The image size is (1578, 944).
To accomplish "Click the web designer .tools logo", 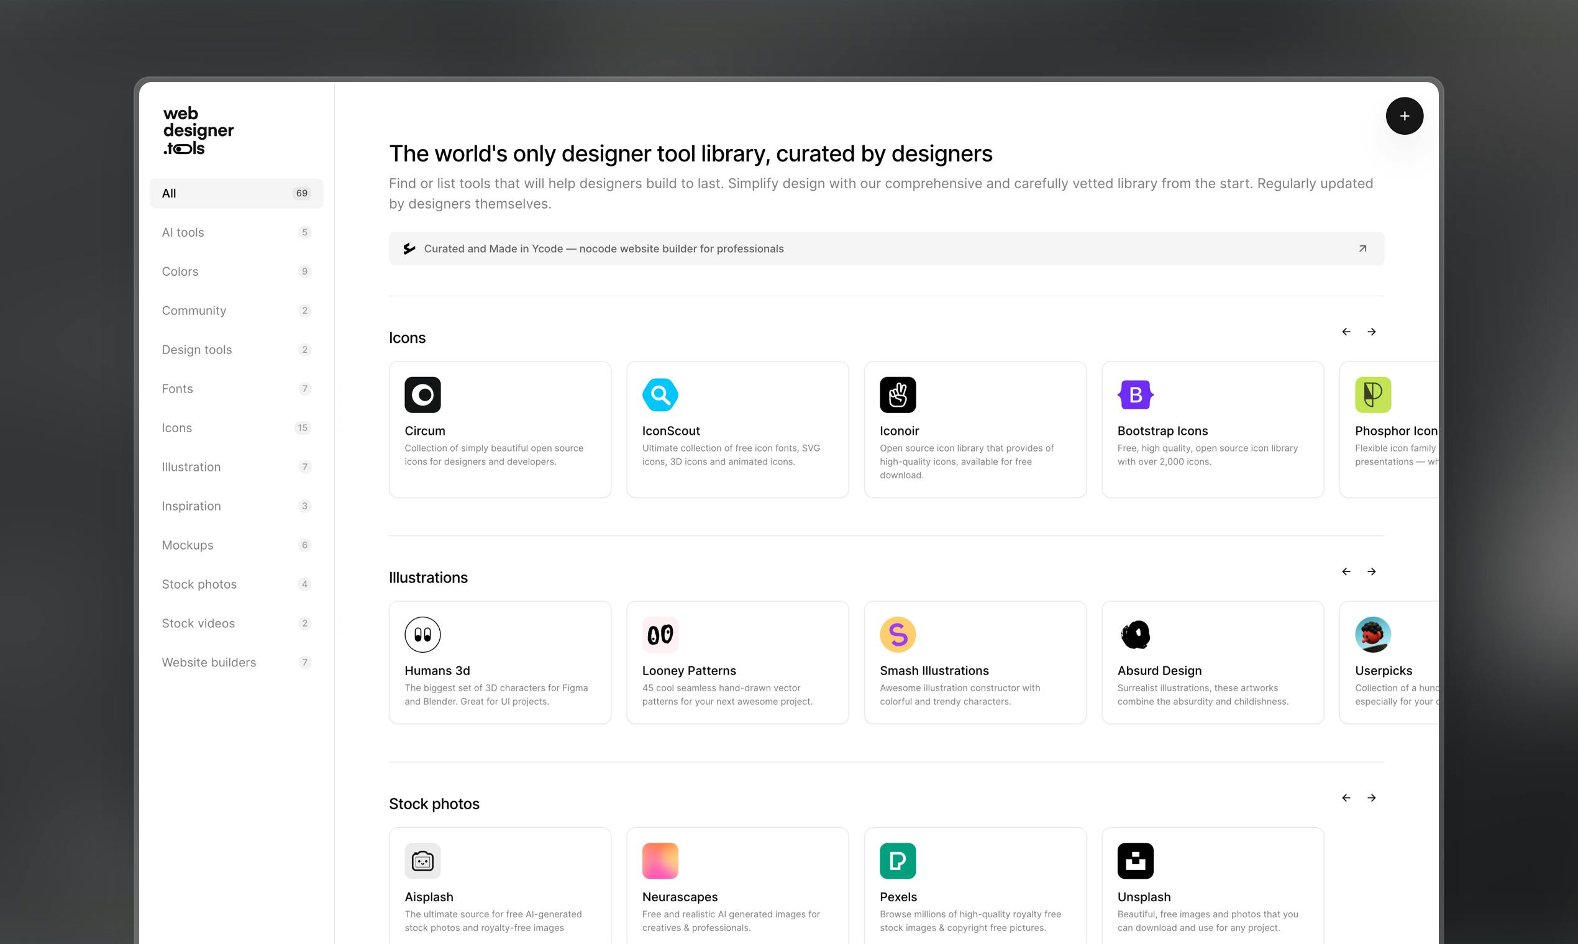I will pos(198,131).
